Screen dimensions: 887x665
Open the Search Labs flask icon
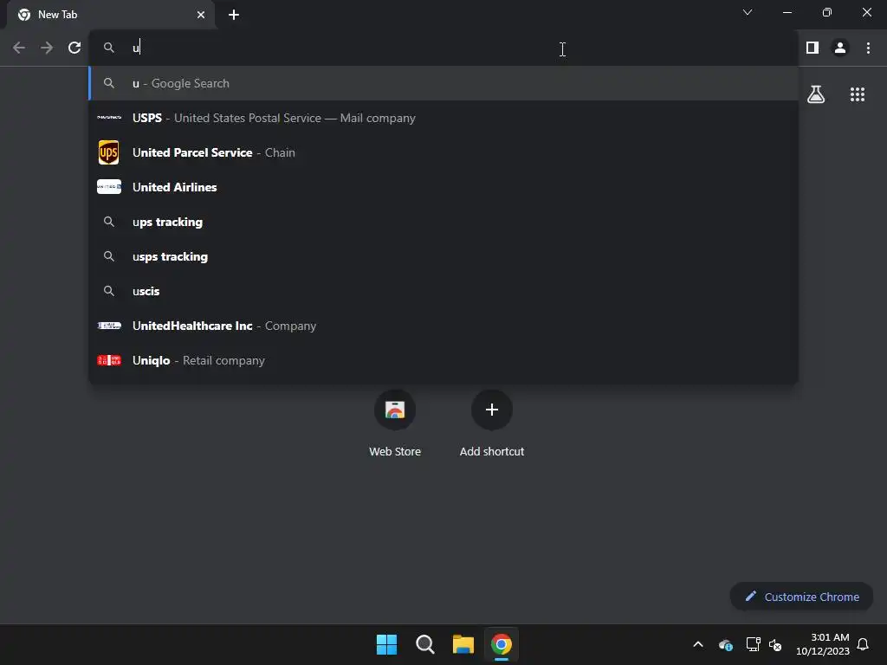[x=816, y=94]
